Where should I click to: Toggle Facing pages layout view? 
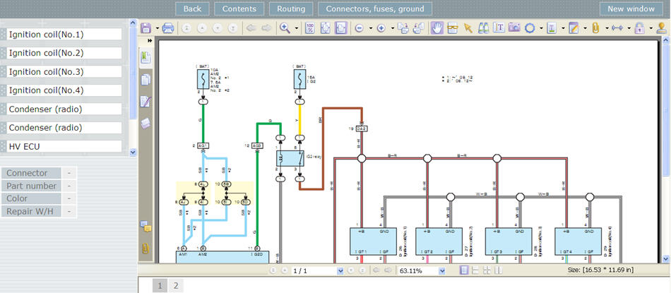[x=499, y=270]
